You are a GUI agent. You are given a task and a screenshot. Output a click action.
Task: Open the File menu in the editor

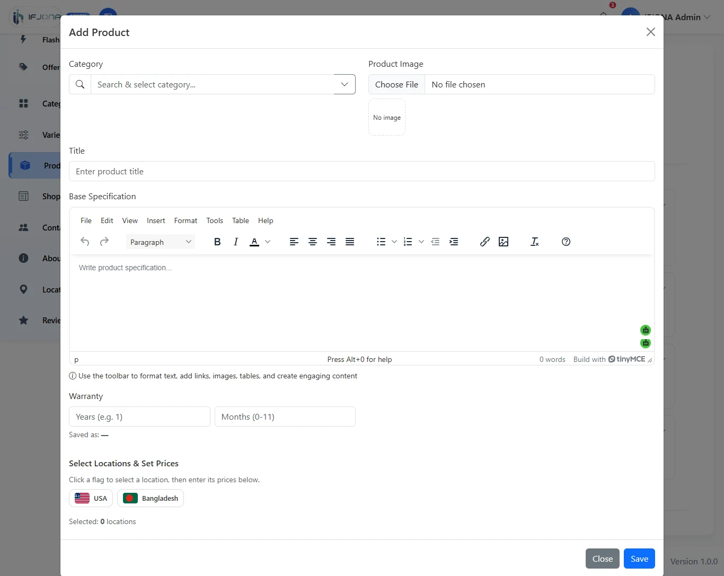[x=86, y=220]
